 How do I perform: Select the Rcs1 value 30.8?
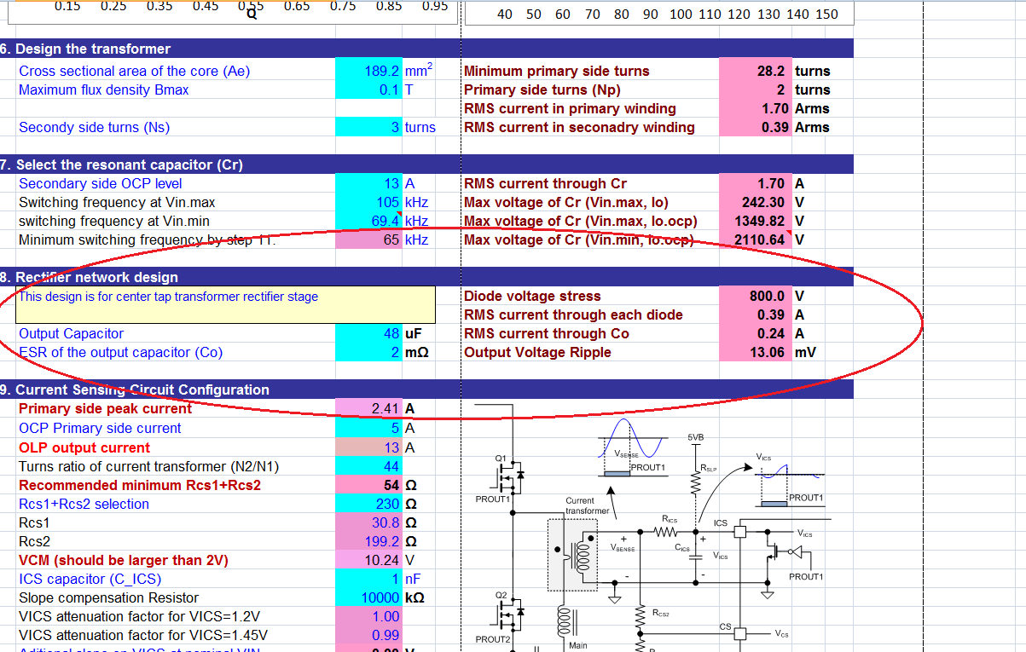pyautogui.click(x=369, y=522)
